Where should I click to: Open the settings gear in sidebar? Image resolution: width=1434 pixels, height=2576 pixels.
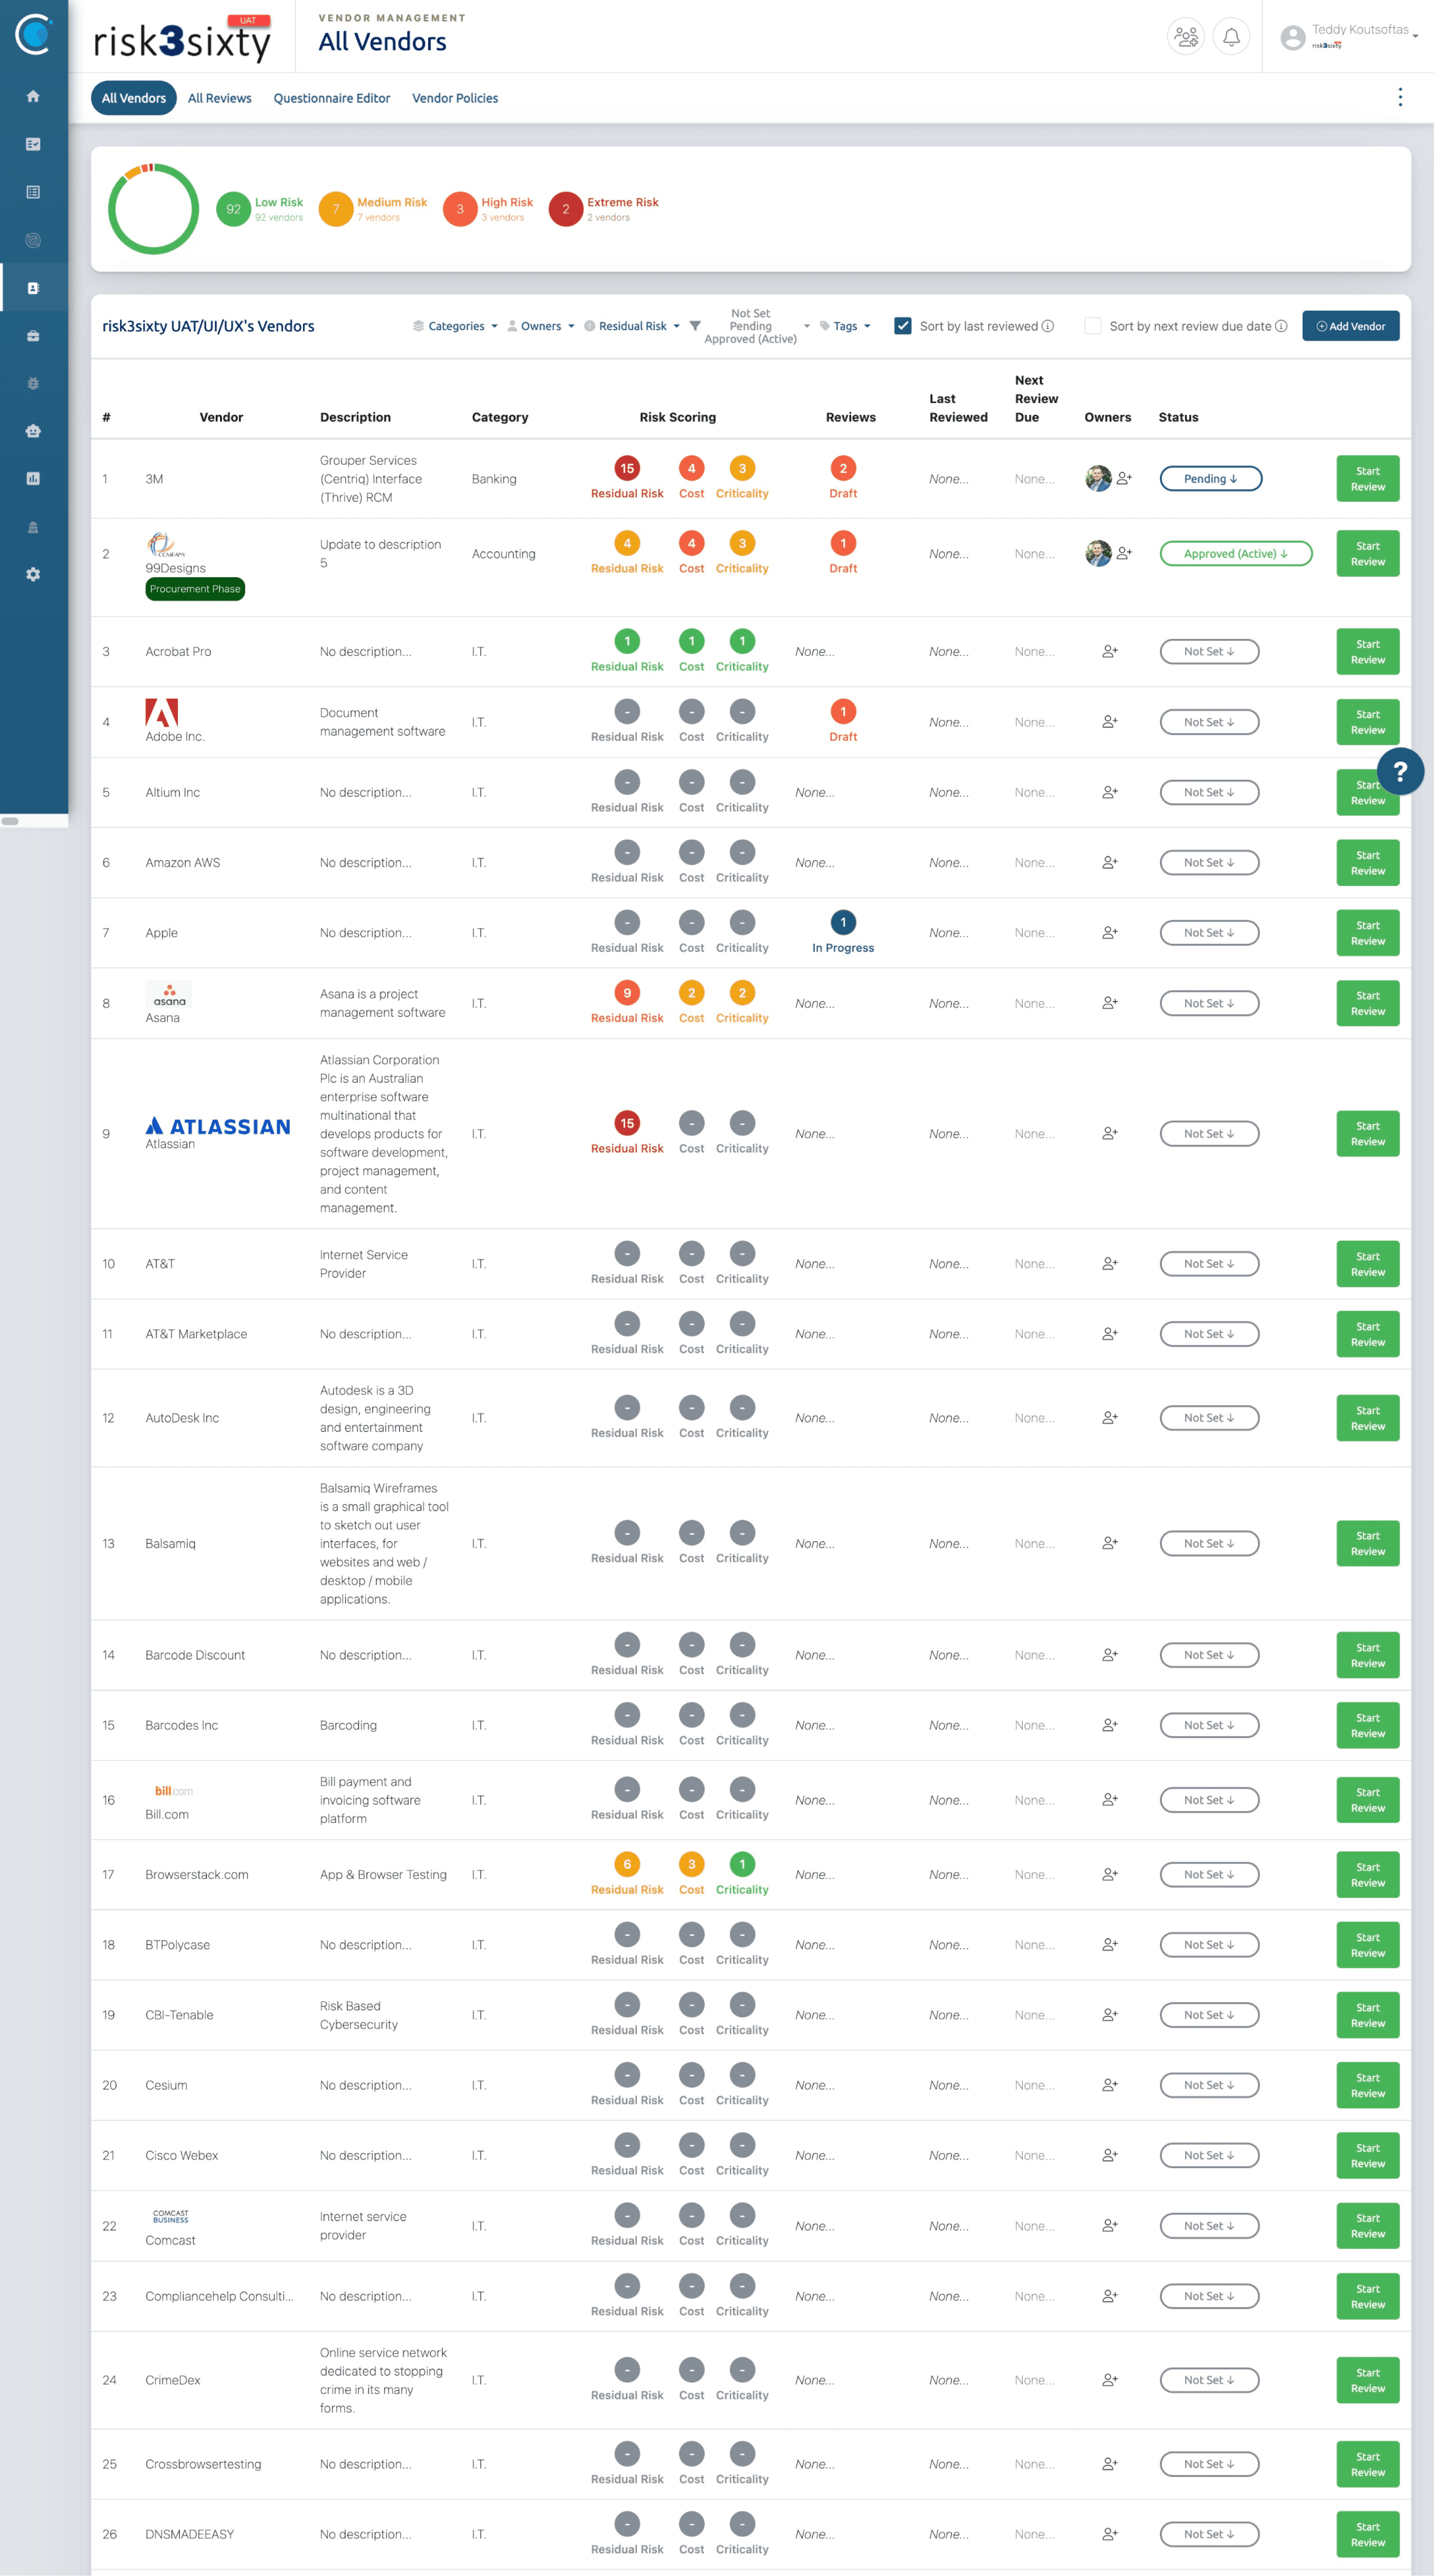tap(33, 575)
